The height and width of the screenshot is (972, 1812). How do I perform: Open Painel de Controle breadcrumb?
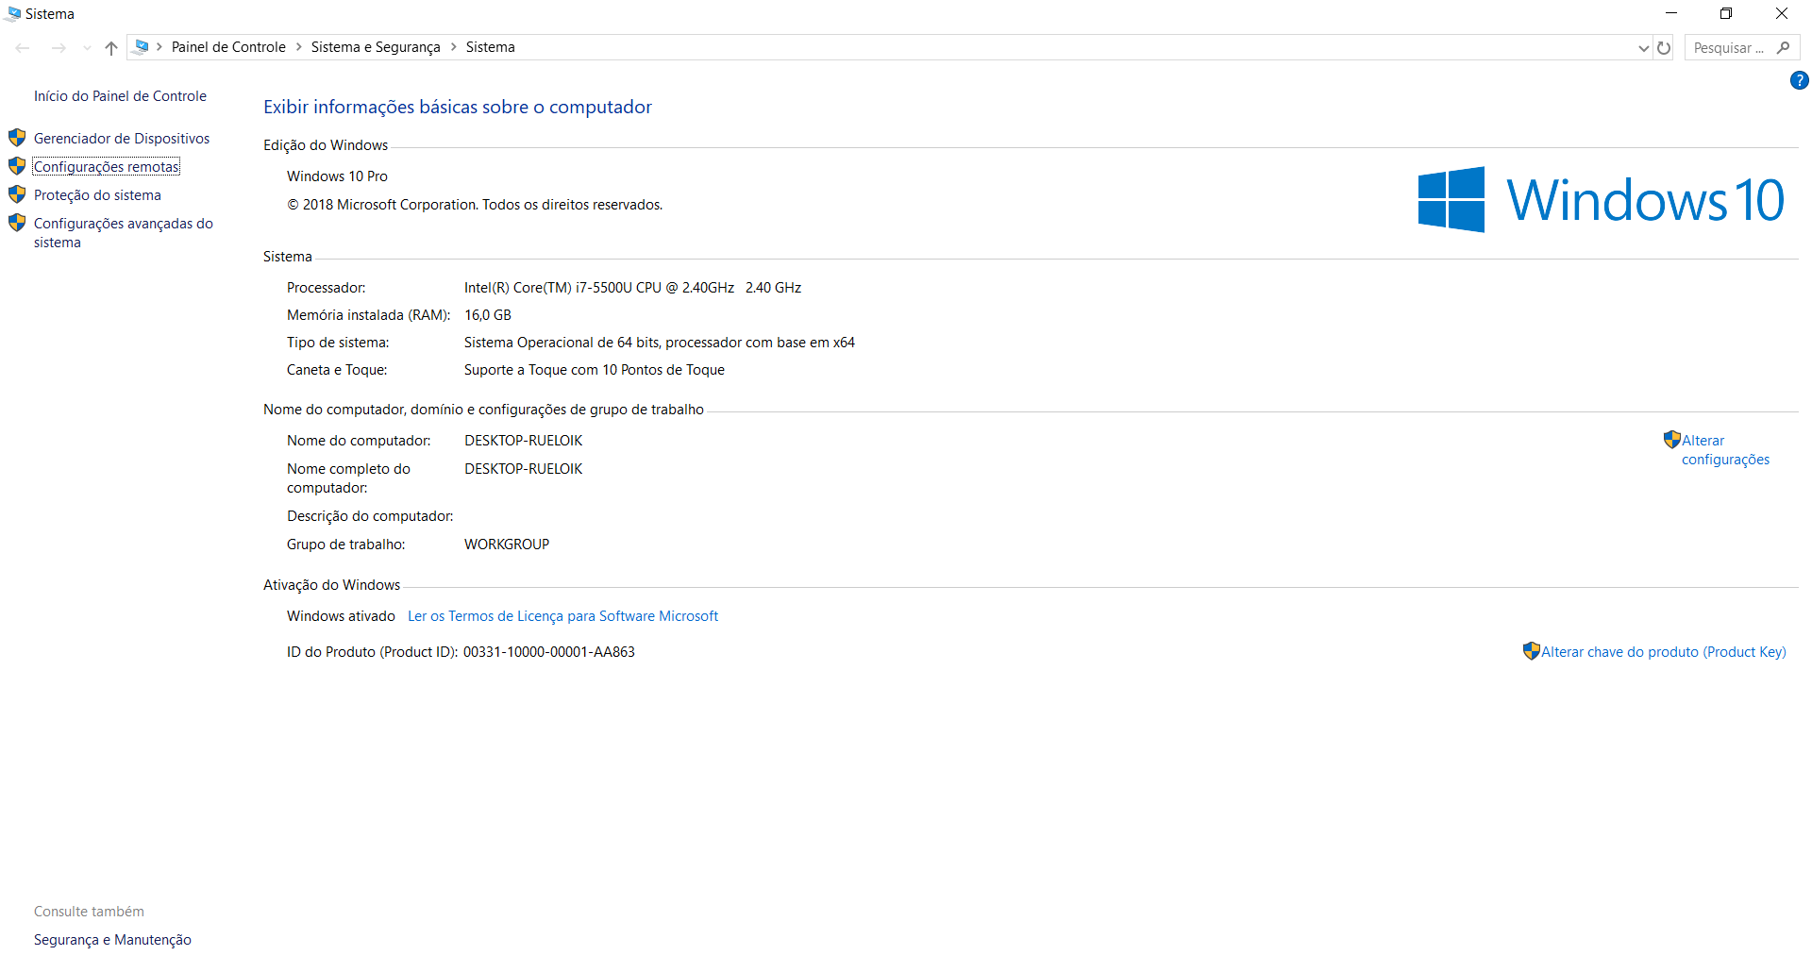click(x=228, y=47)
